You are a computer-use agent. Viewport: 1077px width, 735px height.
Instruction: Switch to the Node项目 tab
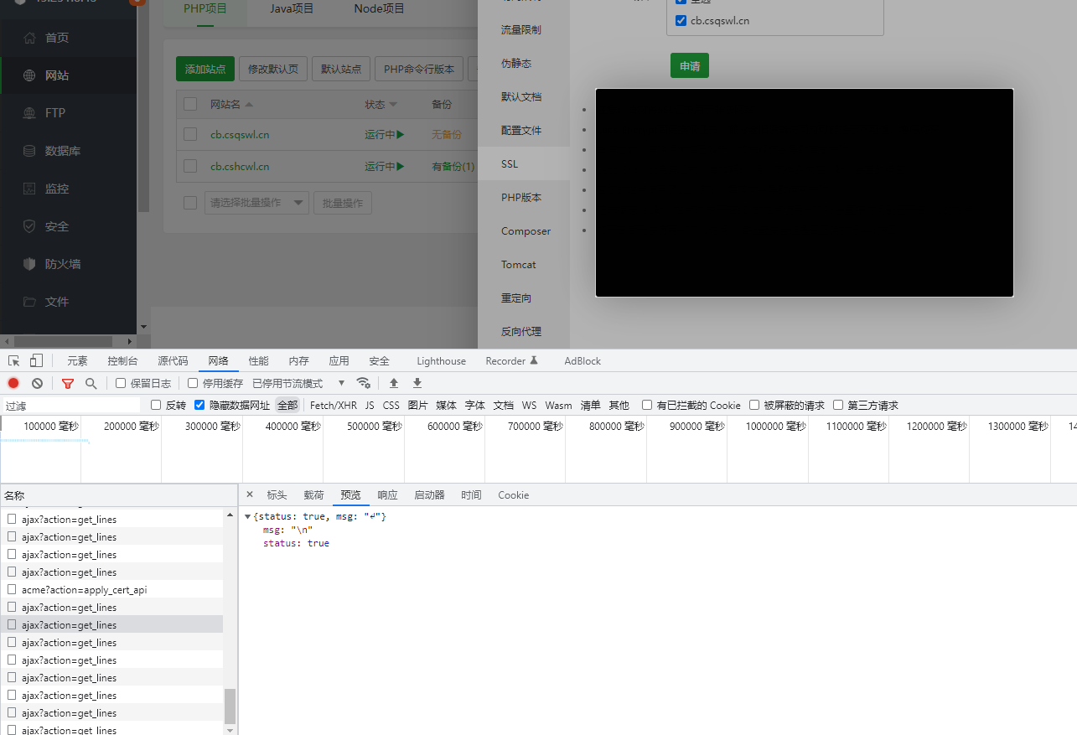coord(379,8)
